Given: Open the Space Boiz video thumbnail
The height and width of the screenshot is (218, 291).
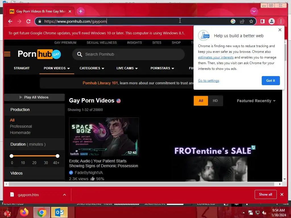Looking at the screenshot, I should click(x=104, y=137).
